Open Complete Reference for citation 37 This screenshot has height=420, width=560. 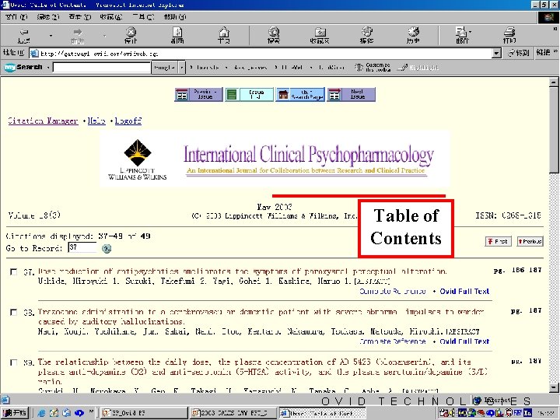click(x=393, y=291)
